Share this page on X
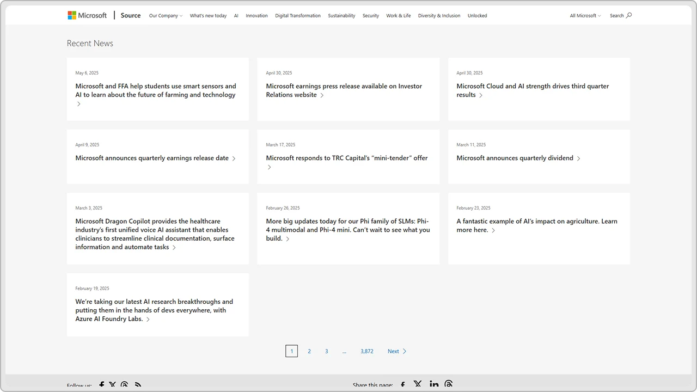 [417, 384]
